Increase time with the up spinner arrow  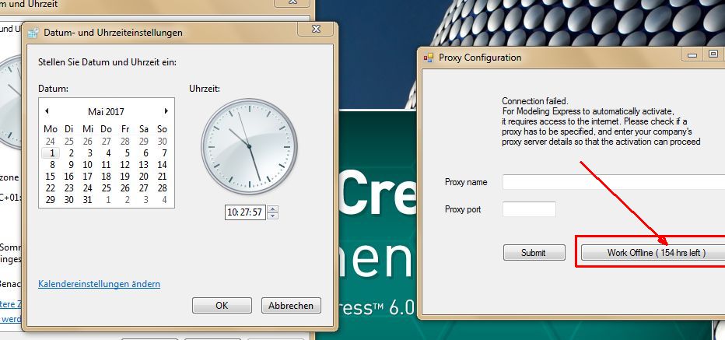pyautogui.click(x=273, y=209)
